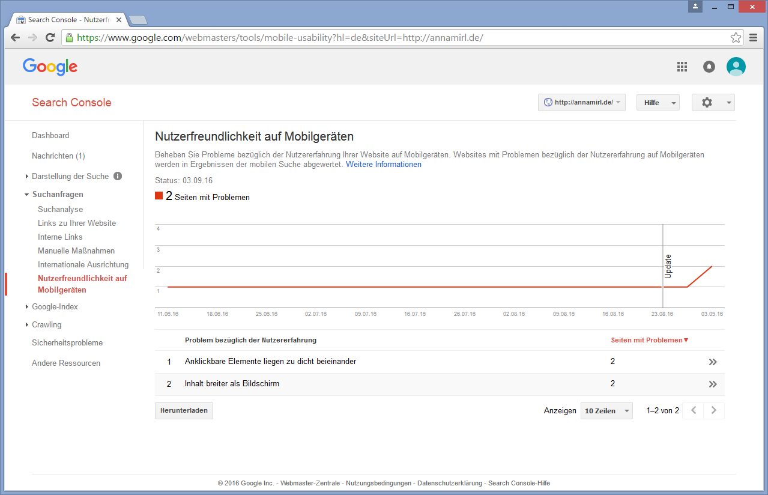Open Dashboard in the sidebar
The height and width of the screenshot is (495, 768).
[50, 136]
